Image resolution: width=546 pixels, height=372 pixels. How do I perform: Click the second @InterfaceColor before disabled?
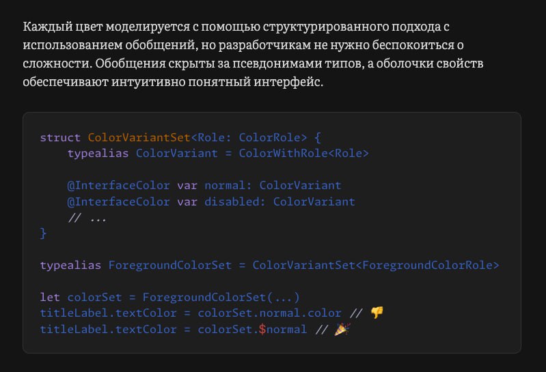tap(118, 201)
